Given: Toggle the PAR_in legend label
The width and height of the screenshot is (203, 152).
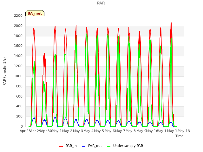Looking at the screenshot, I should click(71, 146).
